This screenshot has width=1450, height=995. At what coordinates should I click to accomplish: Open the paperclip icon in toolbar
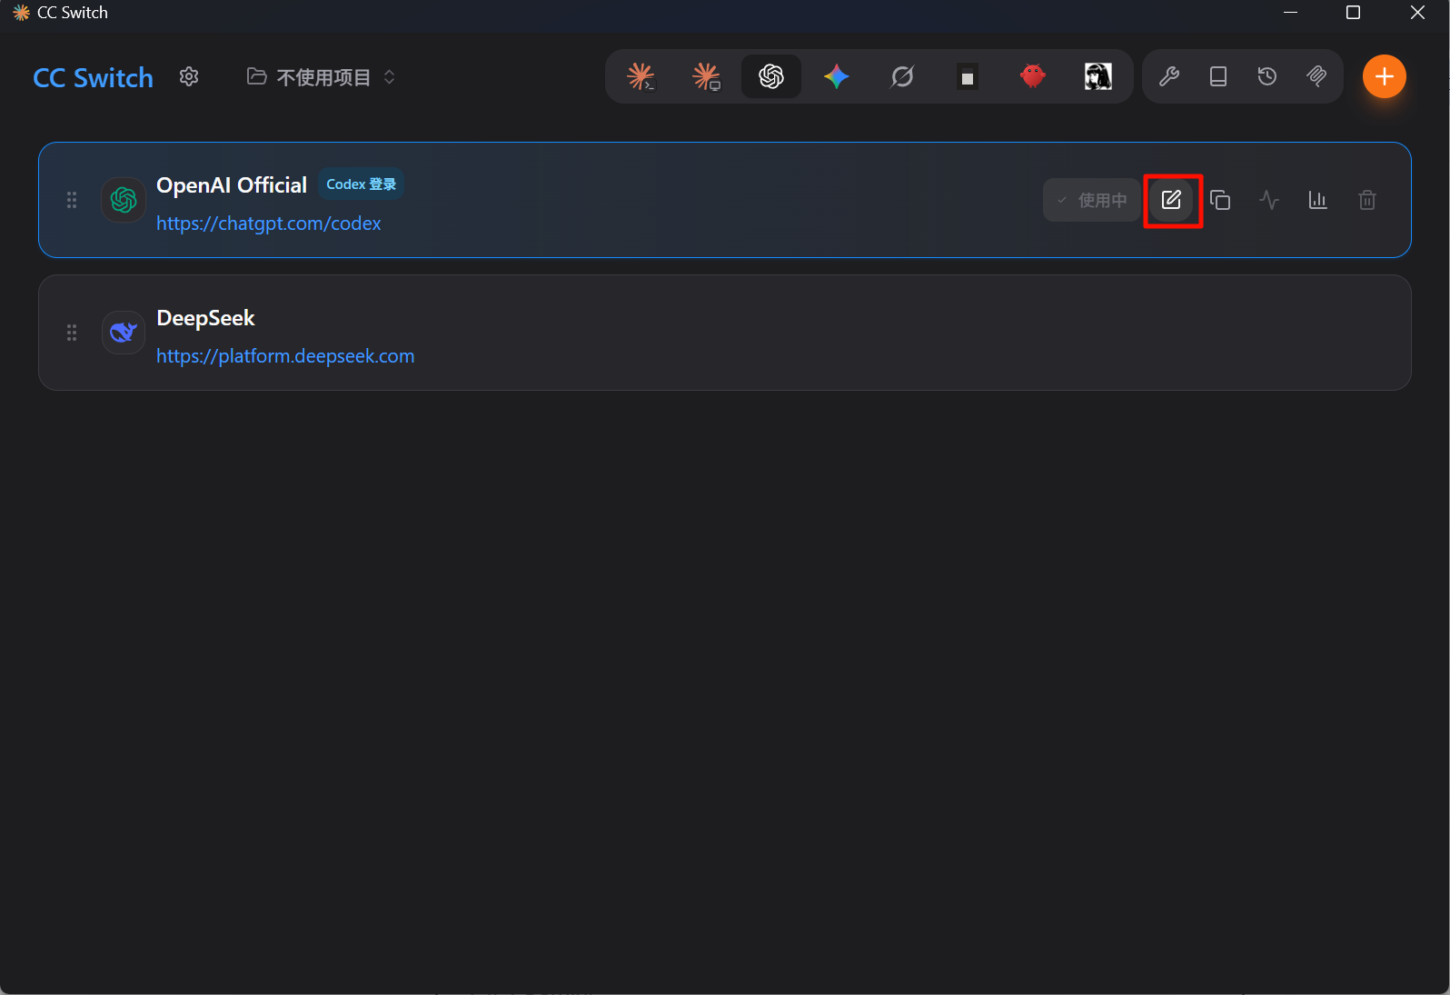1316,76
